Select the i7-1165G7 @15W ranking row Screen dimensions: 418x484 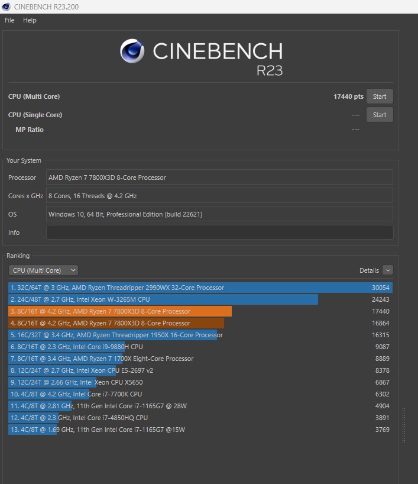tap(200, 430)
